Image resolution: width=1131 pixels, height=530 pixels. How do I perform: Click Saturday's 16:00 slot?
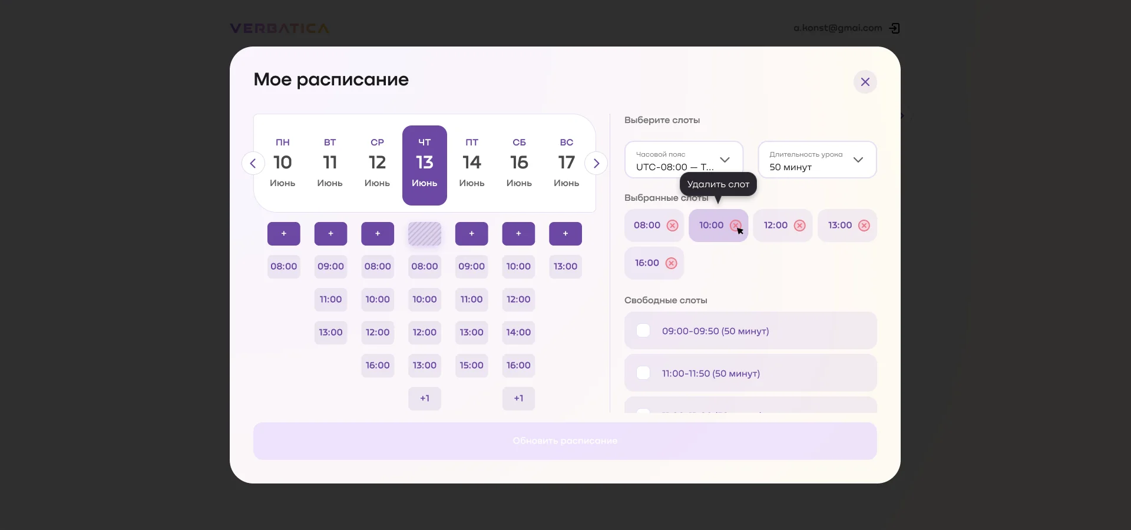click(x=518, y=366)
